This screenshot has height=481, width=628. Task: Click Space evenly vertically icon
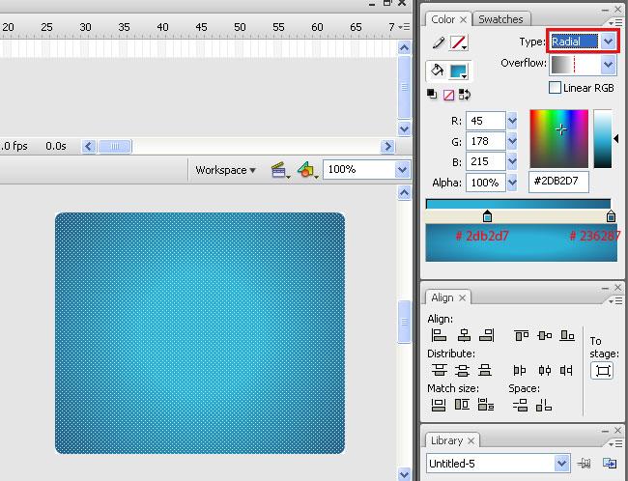point(520,406)
